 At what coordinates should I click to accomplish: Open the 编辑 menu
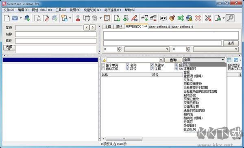tap(23, 10)
